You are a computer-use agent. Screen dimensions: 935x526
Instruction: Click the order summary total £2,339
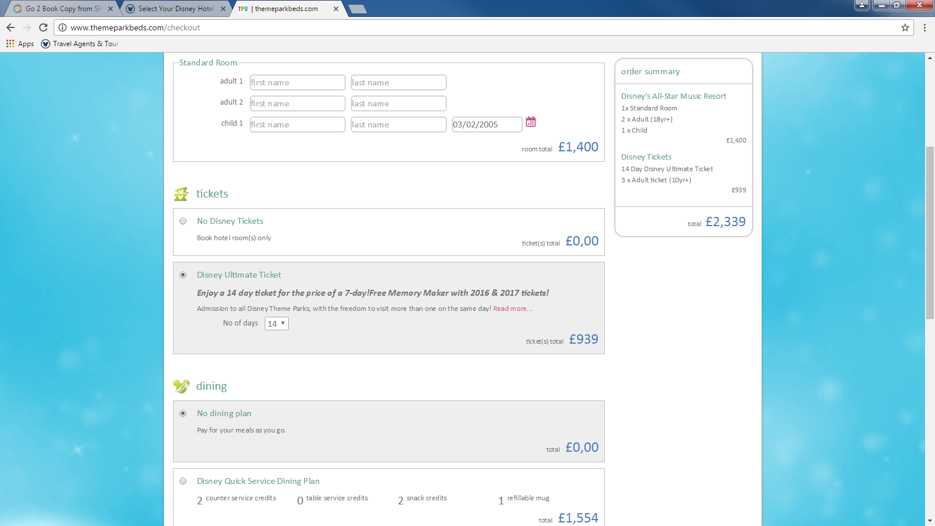(725, 222)
